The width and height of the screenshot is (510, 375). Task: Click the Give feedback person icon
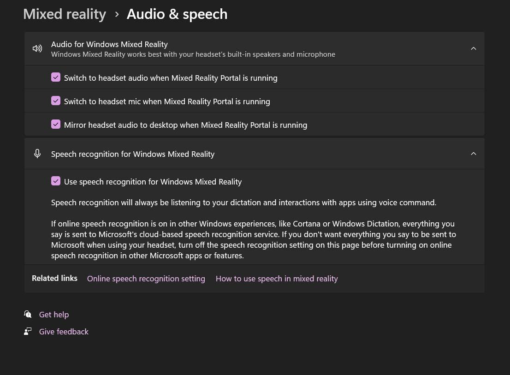pos(28,332)
